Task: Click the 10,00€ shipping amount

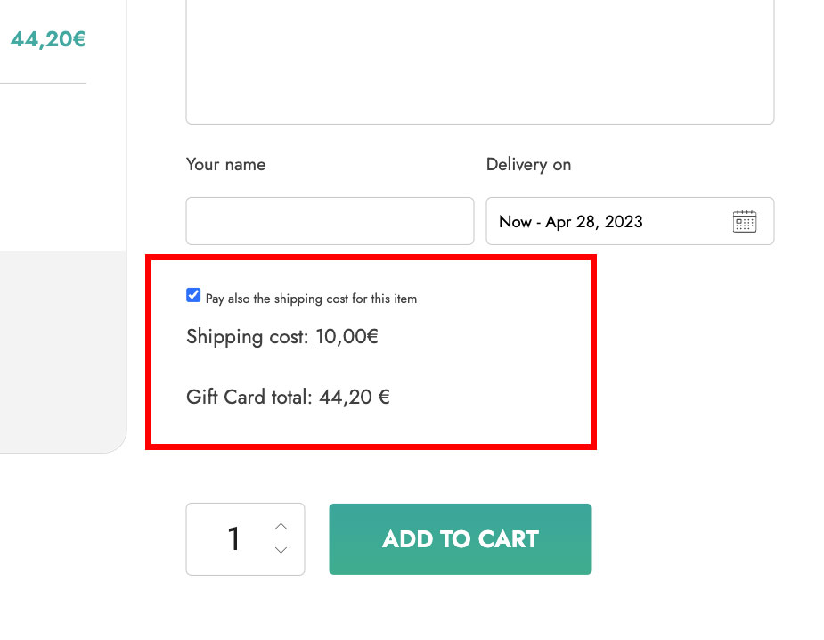Action: click(x=347, y=337)
